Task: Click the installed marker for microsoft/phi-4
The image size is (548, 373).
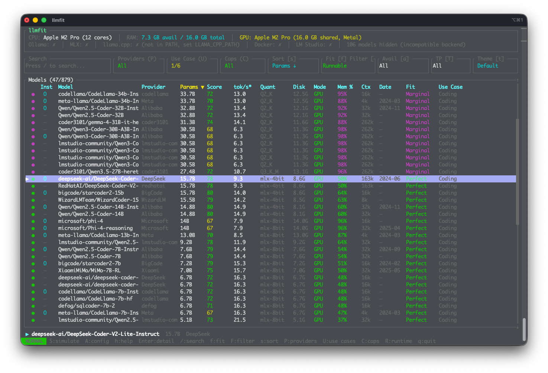Action: click(45, 221)
